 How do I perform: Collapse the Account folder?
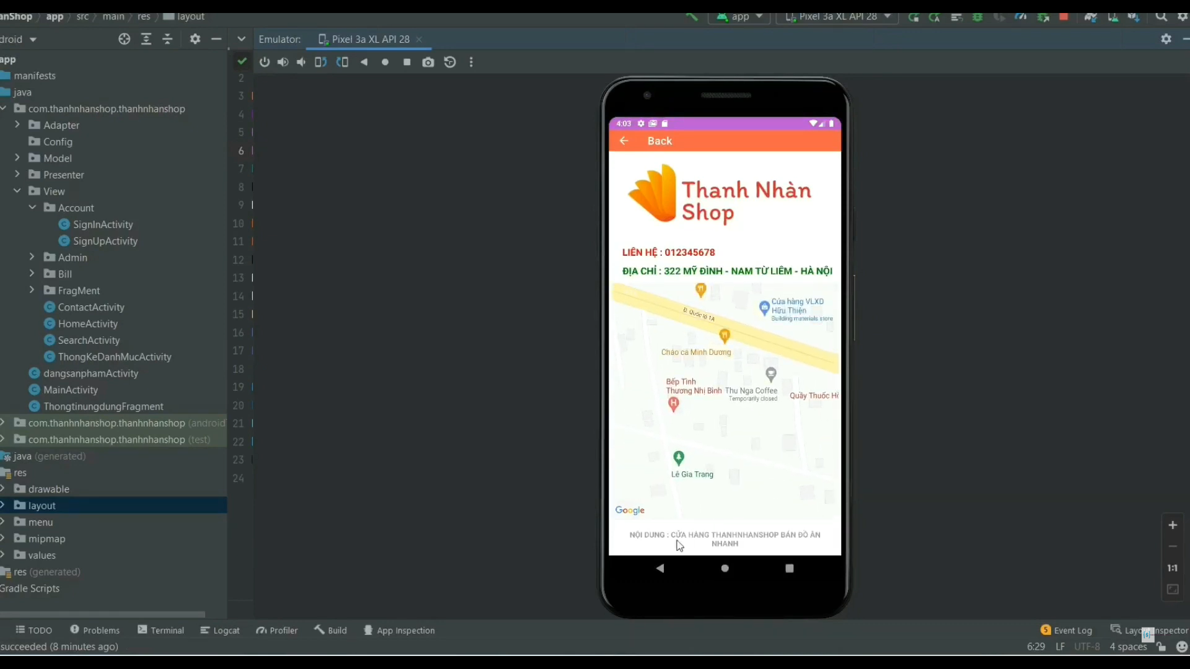(x=32, y=208)
